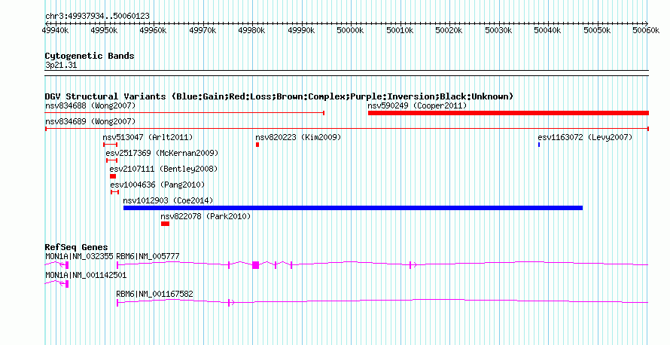
Task: Click the MON1A|NM_032355 gene label
Action: pyautogui.click(x=79, y=256)
